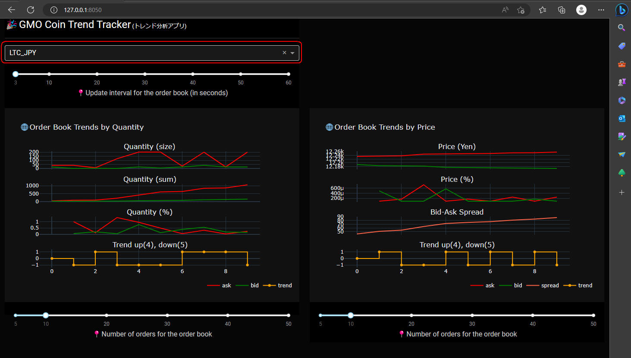Set update interval to 10 seconds
This screenshot has width=631, height=358.
pos(49,74)
